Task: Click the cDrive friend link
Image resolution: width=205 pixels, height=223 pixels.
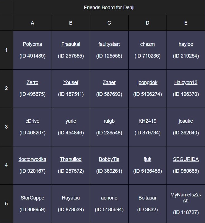Action: point(32,121)
